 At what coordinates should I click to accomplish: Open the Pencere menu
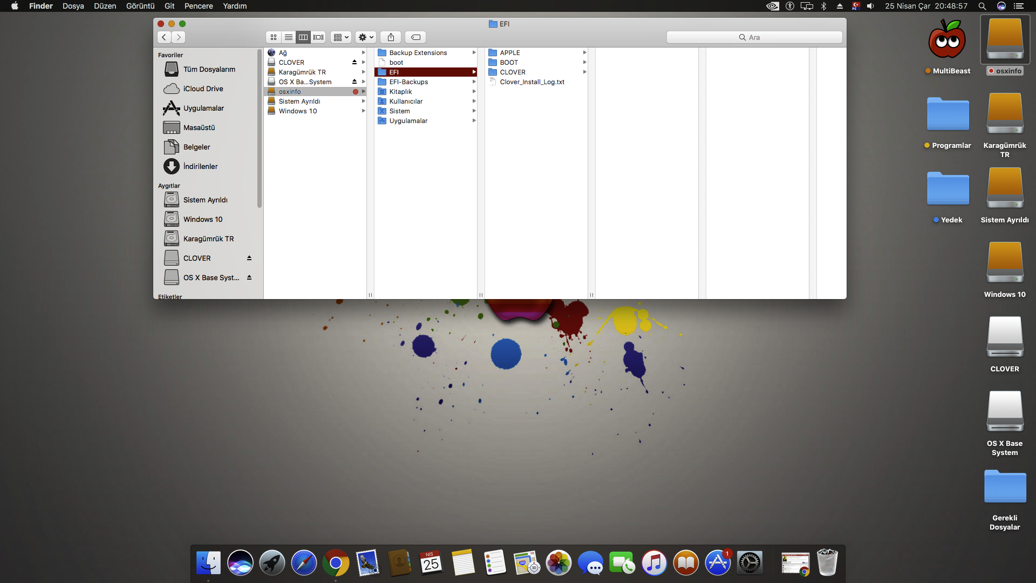click(199, 6)
